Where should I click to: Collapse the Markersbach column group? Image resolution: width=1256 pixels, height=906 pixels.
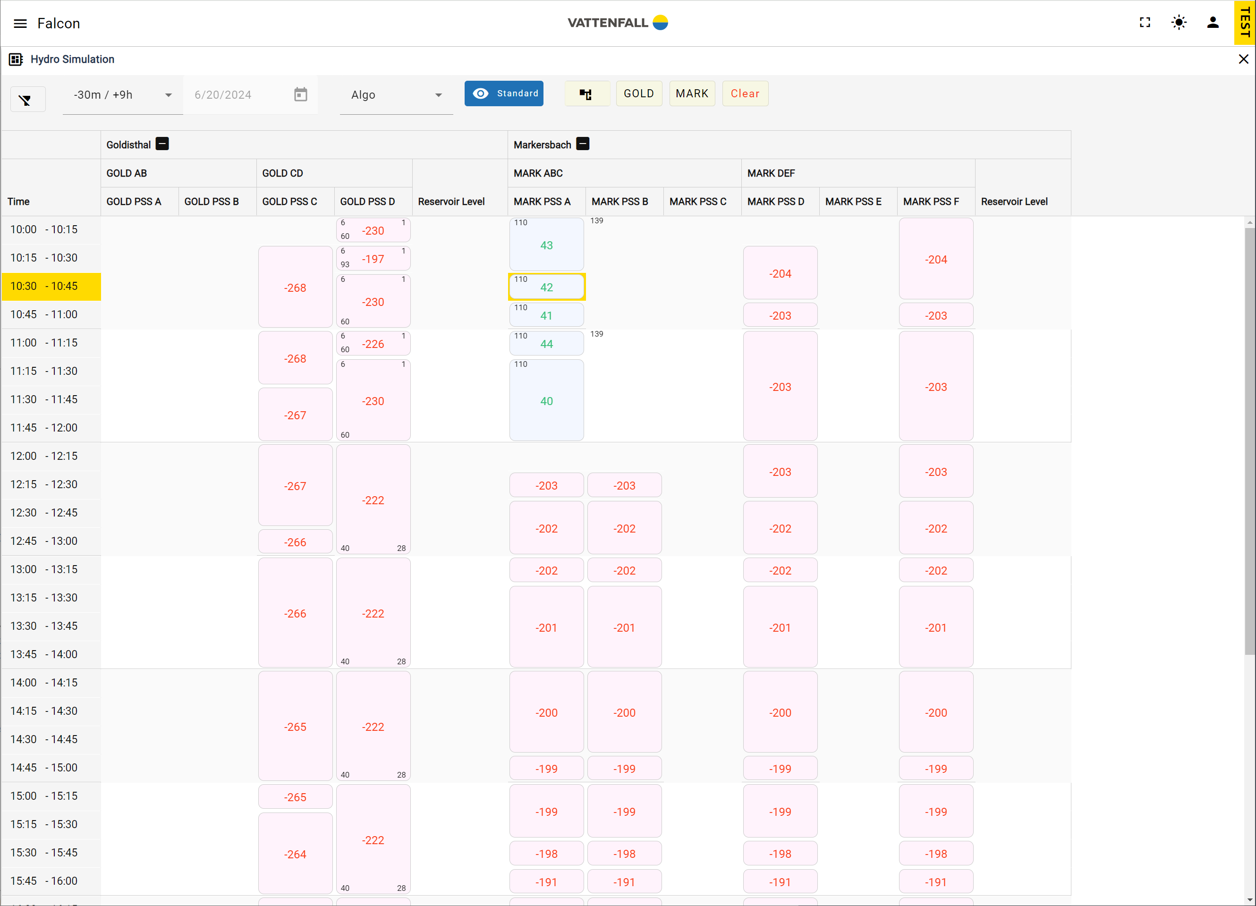(583, 144)
